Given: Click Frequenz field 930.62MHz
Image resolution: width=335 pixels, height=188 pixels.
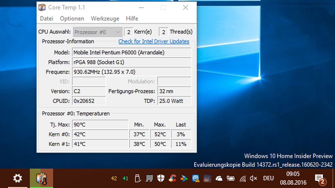Looking at the screenshot, I should point(132,72).
